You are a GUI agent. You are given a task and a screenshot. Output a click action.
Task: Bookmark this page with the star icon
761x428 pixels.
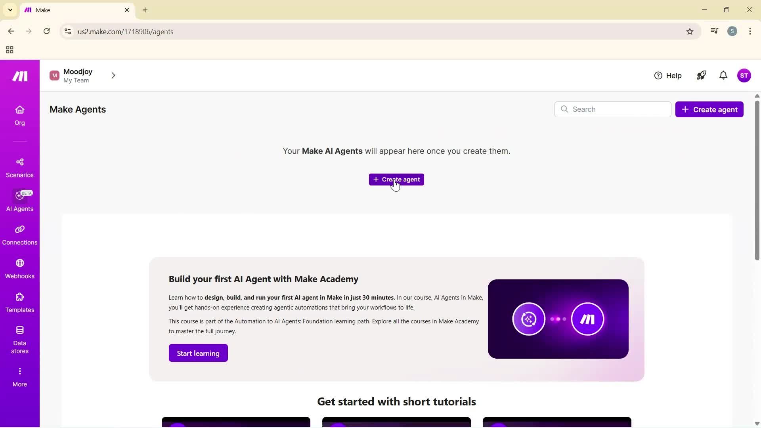[x=690, y=32]
